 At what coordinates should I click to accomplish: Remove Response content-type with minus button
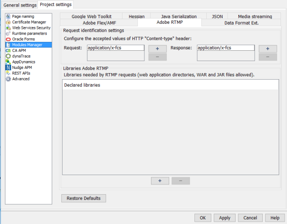pos(268,57)
